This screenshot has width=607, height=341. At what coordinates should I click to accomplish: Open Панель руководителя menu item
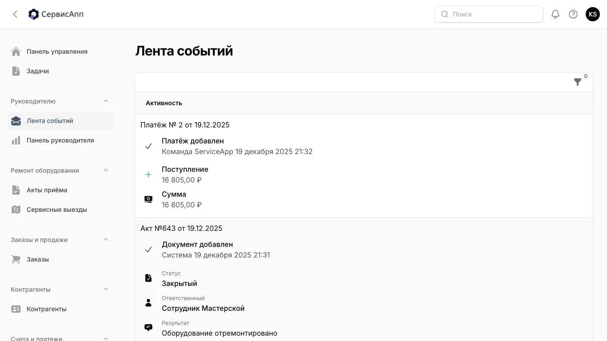60,140
